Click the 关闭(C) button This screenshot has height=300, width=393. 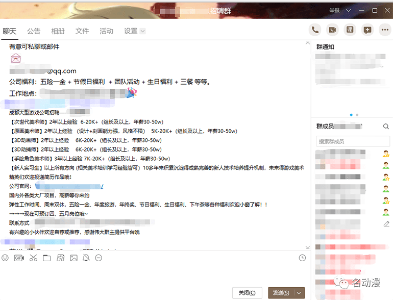point(247,293)
